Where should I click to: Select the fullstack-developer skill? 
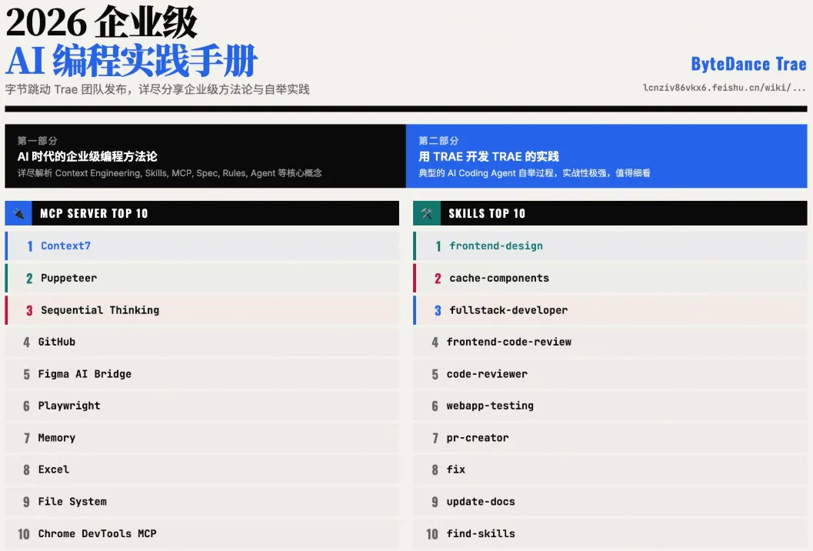(610, 310)
